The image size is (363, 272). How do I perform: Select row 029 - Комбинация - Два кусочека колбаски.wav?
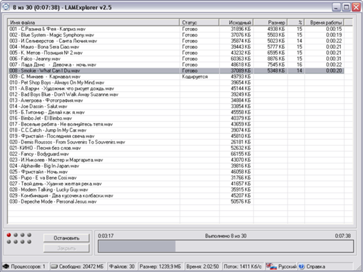pos(176,195)
